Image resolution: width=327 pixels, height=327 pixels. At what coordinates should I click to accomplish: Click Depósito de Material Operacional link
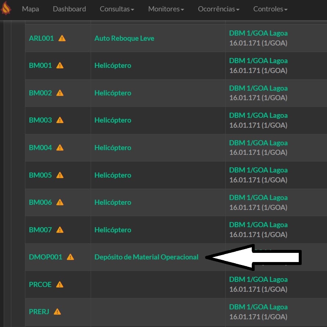146,257
